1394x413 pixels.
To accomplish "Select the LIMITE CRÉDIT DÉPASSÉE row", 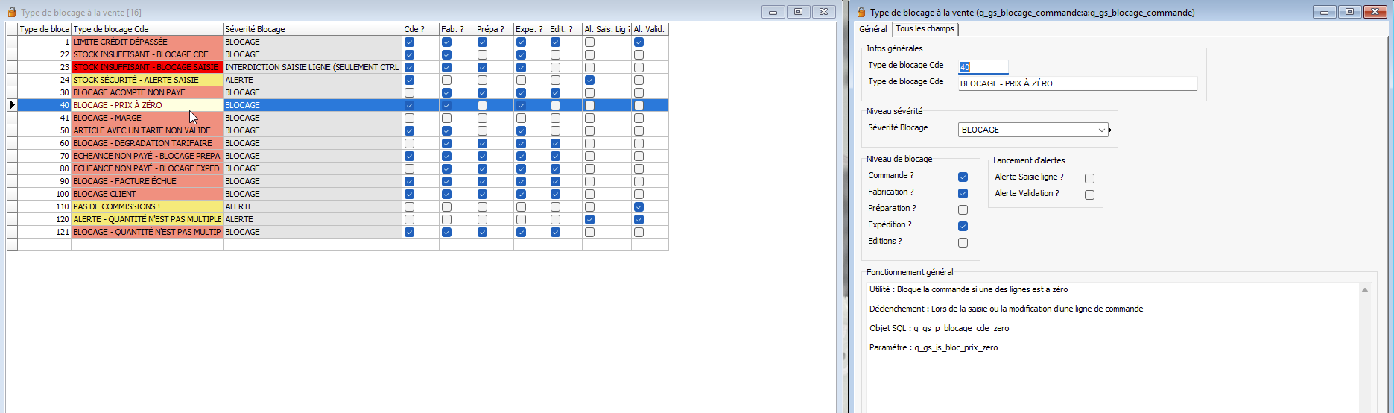I will click(x=146, y=42).
